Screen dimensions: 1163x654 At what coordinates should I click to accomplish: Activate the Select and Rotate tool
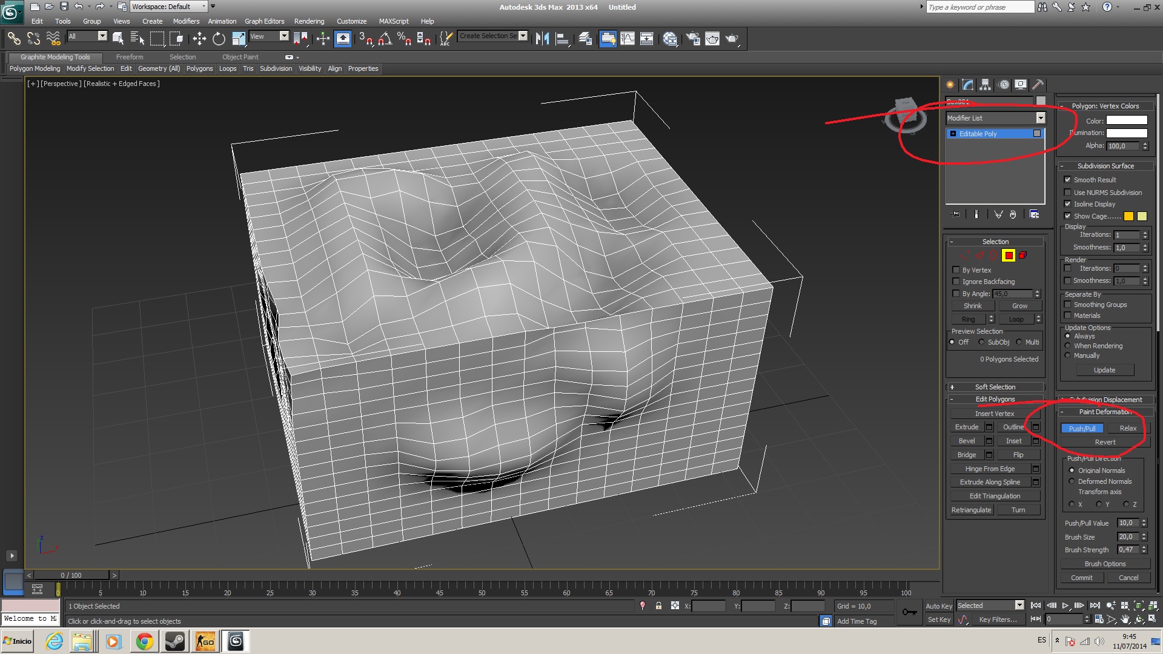[219, 39]
